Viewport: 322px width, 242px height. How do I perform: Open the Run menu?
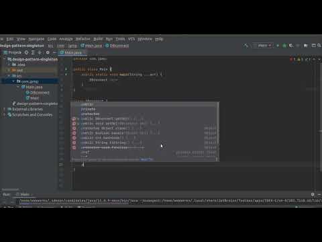pos(109,39)
